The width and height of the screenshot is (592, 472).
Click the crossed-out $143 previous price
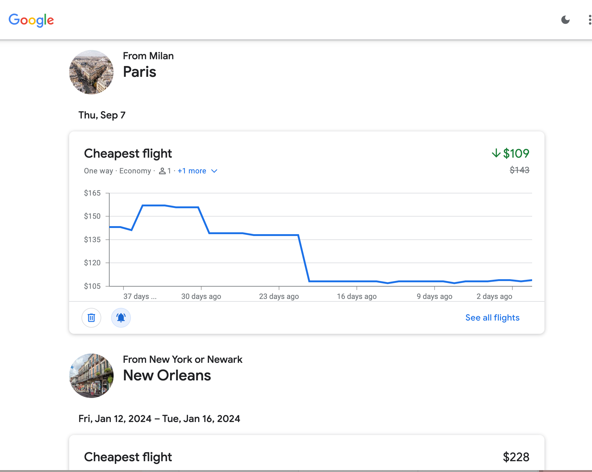(519, 170)
